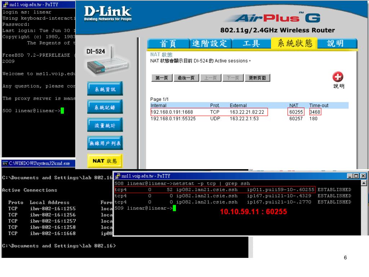The height and width of the screenshot is (277, 369).
Task: Click cmd.exe icon in command prompt title bar
Action: 5,163
